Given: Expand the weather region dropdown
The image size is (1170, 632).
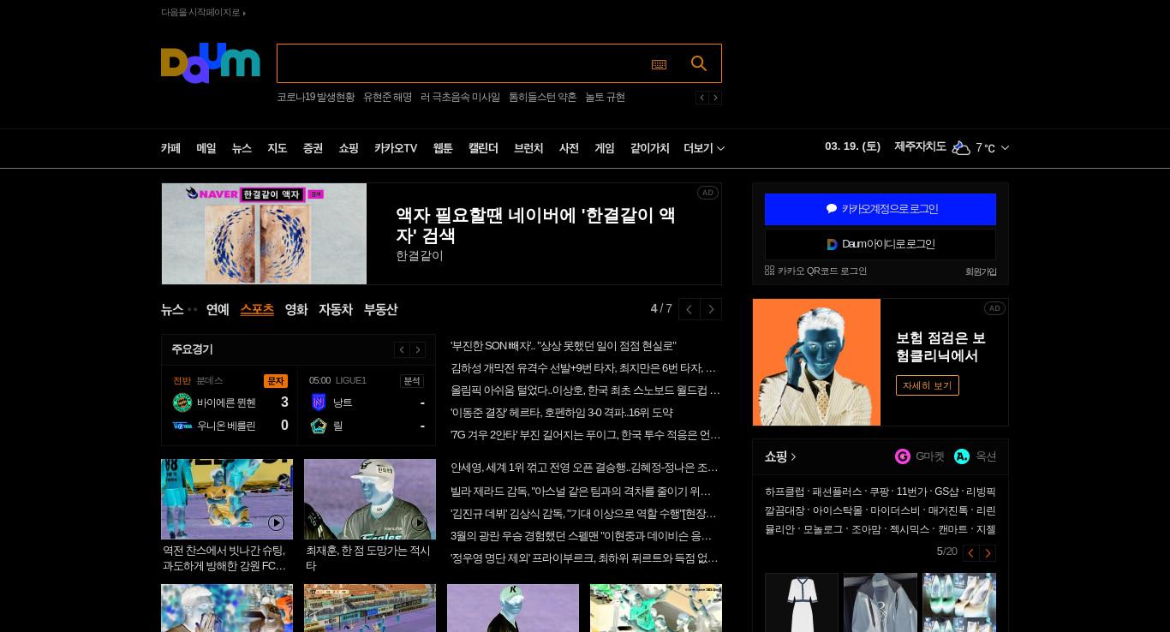Looking at the screenshot, I should point(1005,148).
